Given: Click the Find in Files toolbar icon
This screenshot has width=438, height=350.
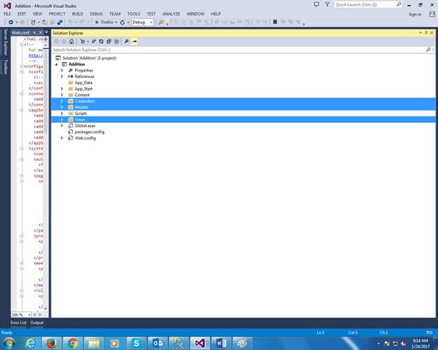Looking at the screenshot, I should click(x=162, y=22).
